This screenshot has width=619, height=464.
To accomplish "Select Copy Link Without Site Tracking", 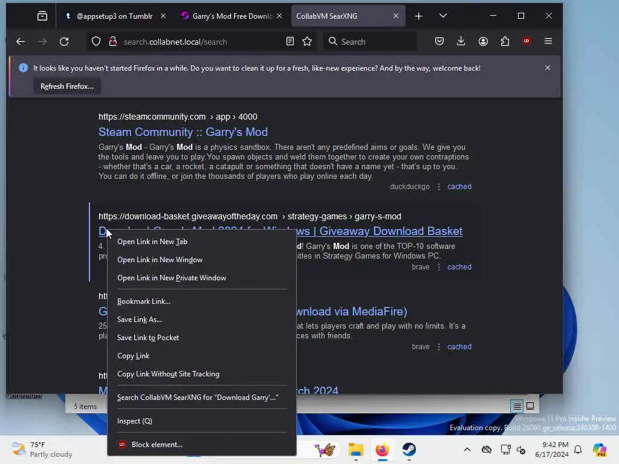I will 202,374.
